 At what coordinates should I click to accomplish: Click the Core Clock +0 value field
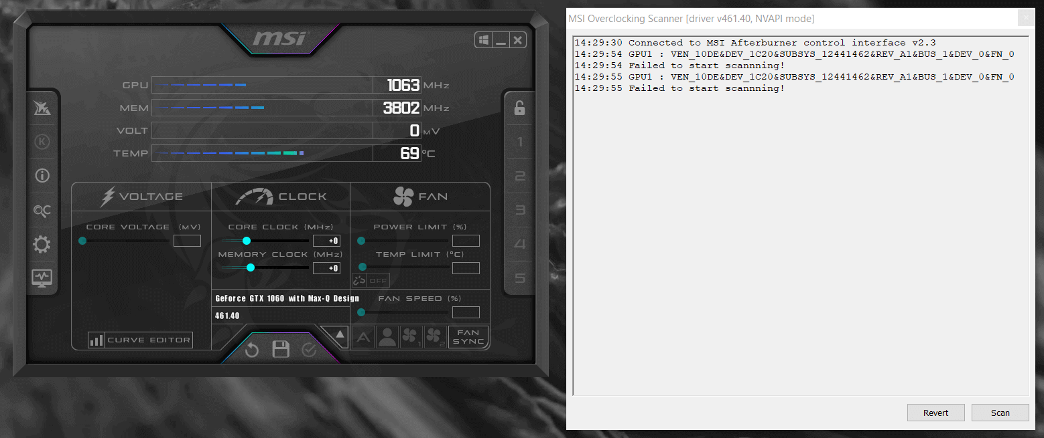pos(326,241)
